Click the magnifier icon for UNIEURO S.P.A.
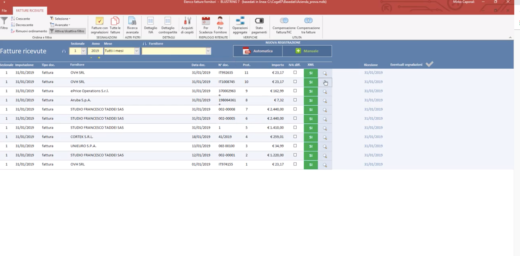Screen dimensions: 520x256 click(x=325, y=146)
